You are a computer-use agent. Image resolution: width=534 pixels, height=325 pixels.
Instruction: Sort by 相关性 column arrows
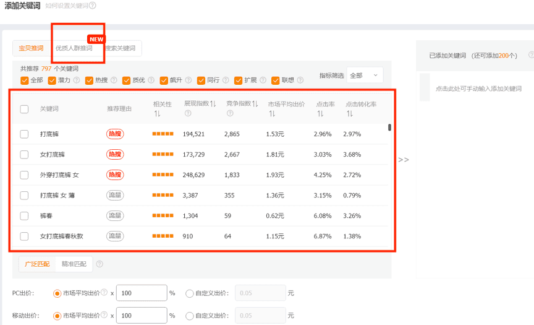pos(157,113)
